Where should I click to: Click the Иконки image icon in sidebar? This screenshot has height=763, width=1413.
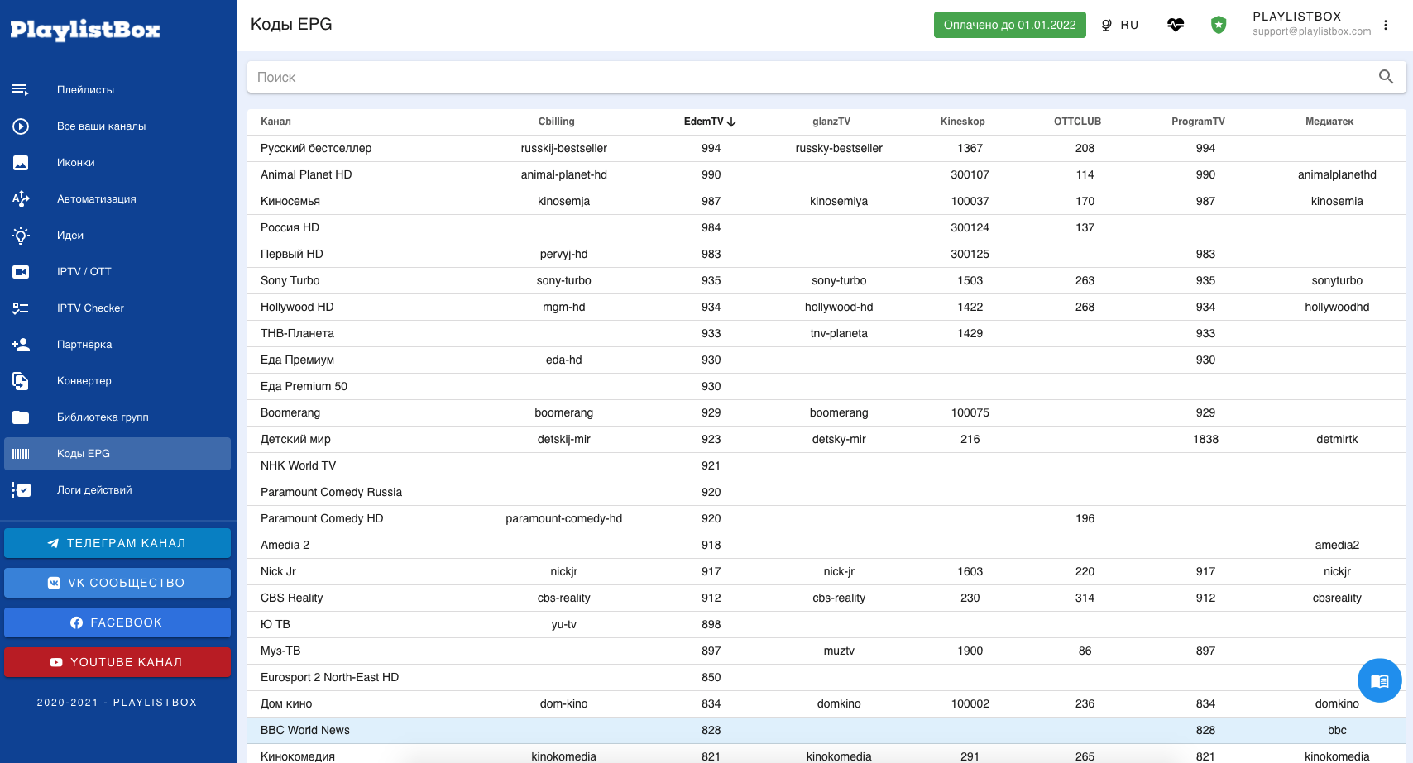click(21, 163)
